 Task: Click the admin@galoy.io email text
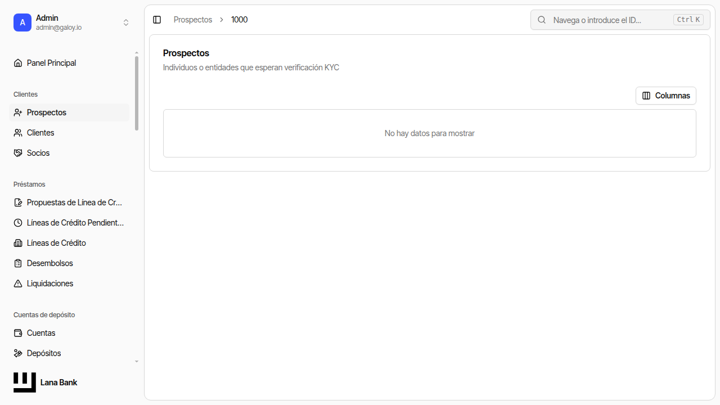click(x=58, y=28)
